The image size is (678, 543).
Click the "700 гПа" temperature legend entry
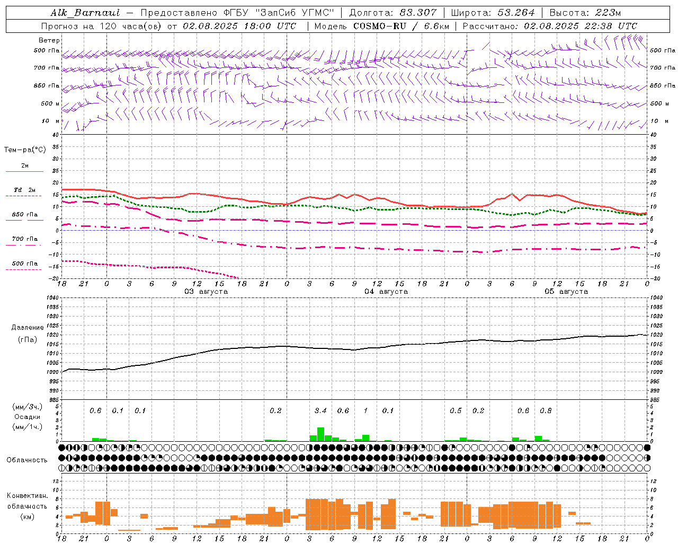click(25, 239)
